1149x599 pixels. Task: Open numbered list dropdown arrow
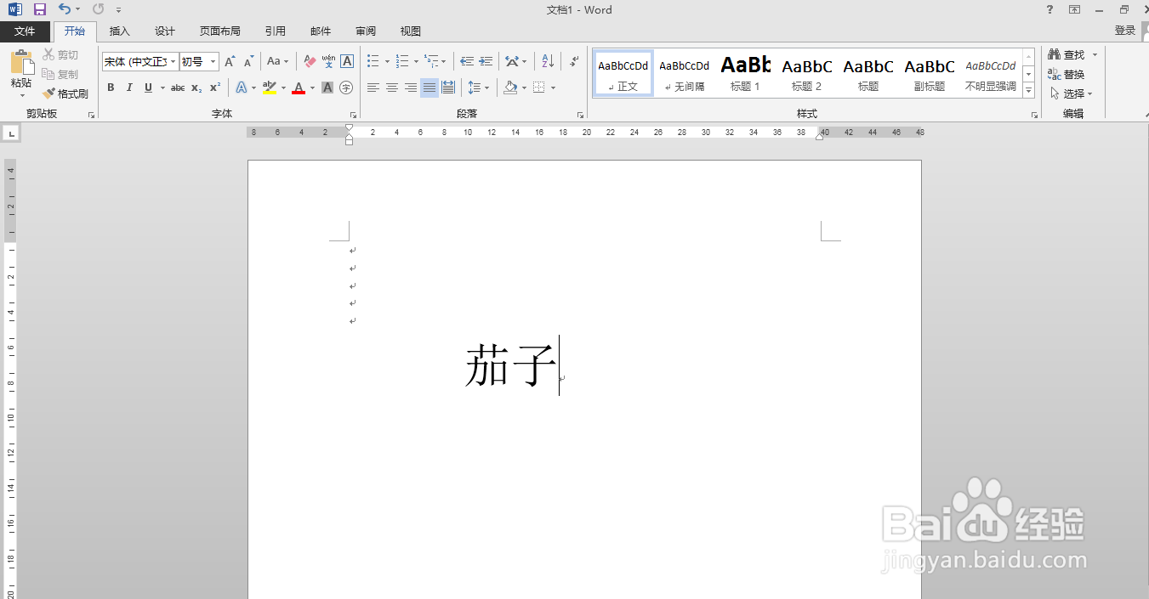pos(416,61)
